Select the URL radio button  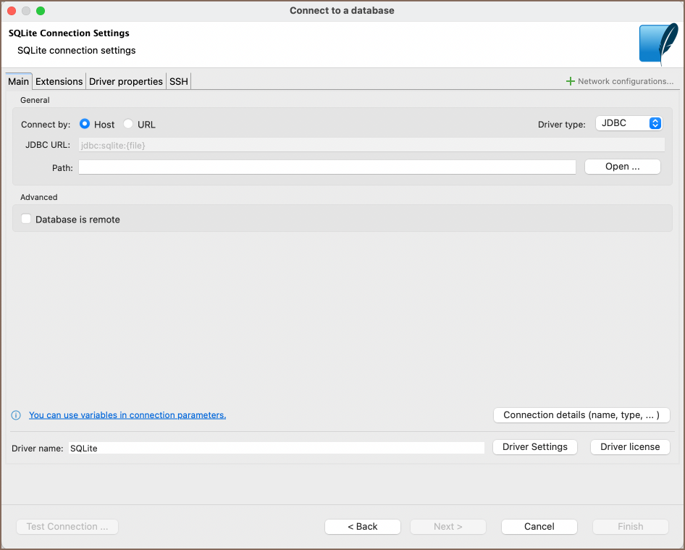tap(128, 124)
